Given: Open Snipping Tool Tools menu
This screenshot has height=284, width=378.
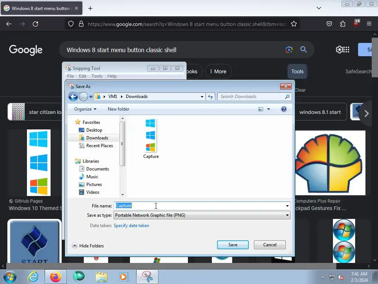Looking at the screenshot, I should [x=97, y=76].
